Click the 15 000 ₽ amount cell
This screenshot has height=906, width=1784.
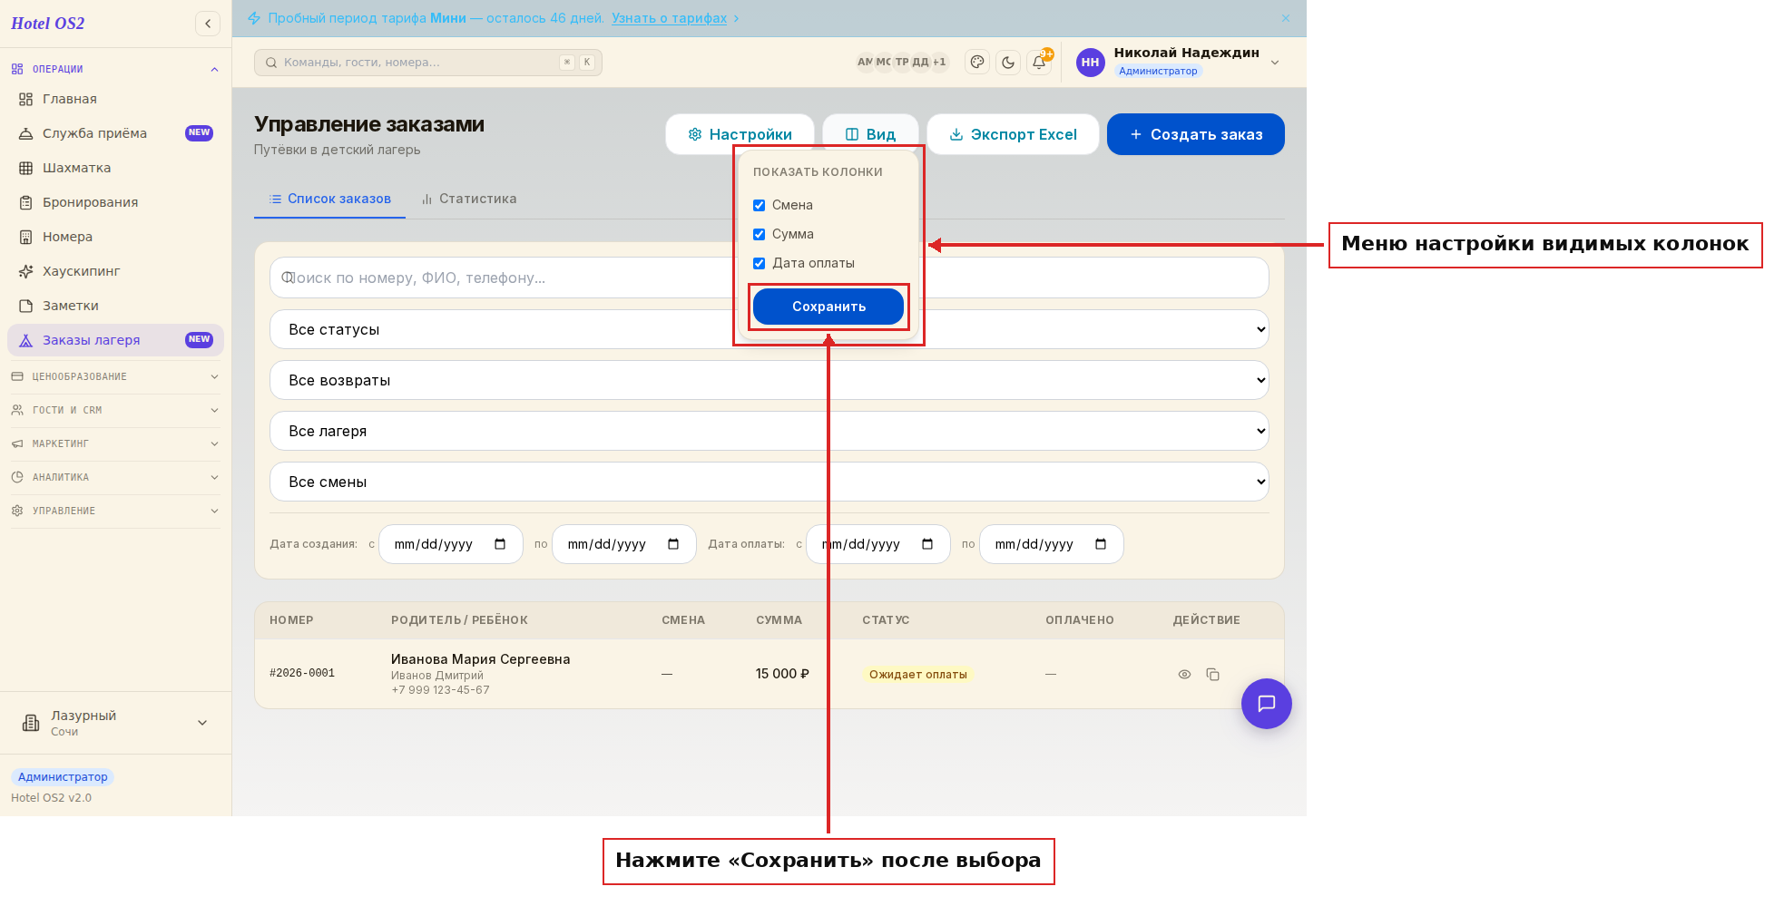pos(782,674)
